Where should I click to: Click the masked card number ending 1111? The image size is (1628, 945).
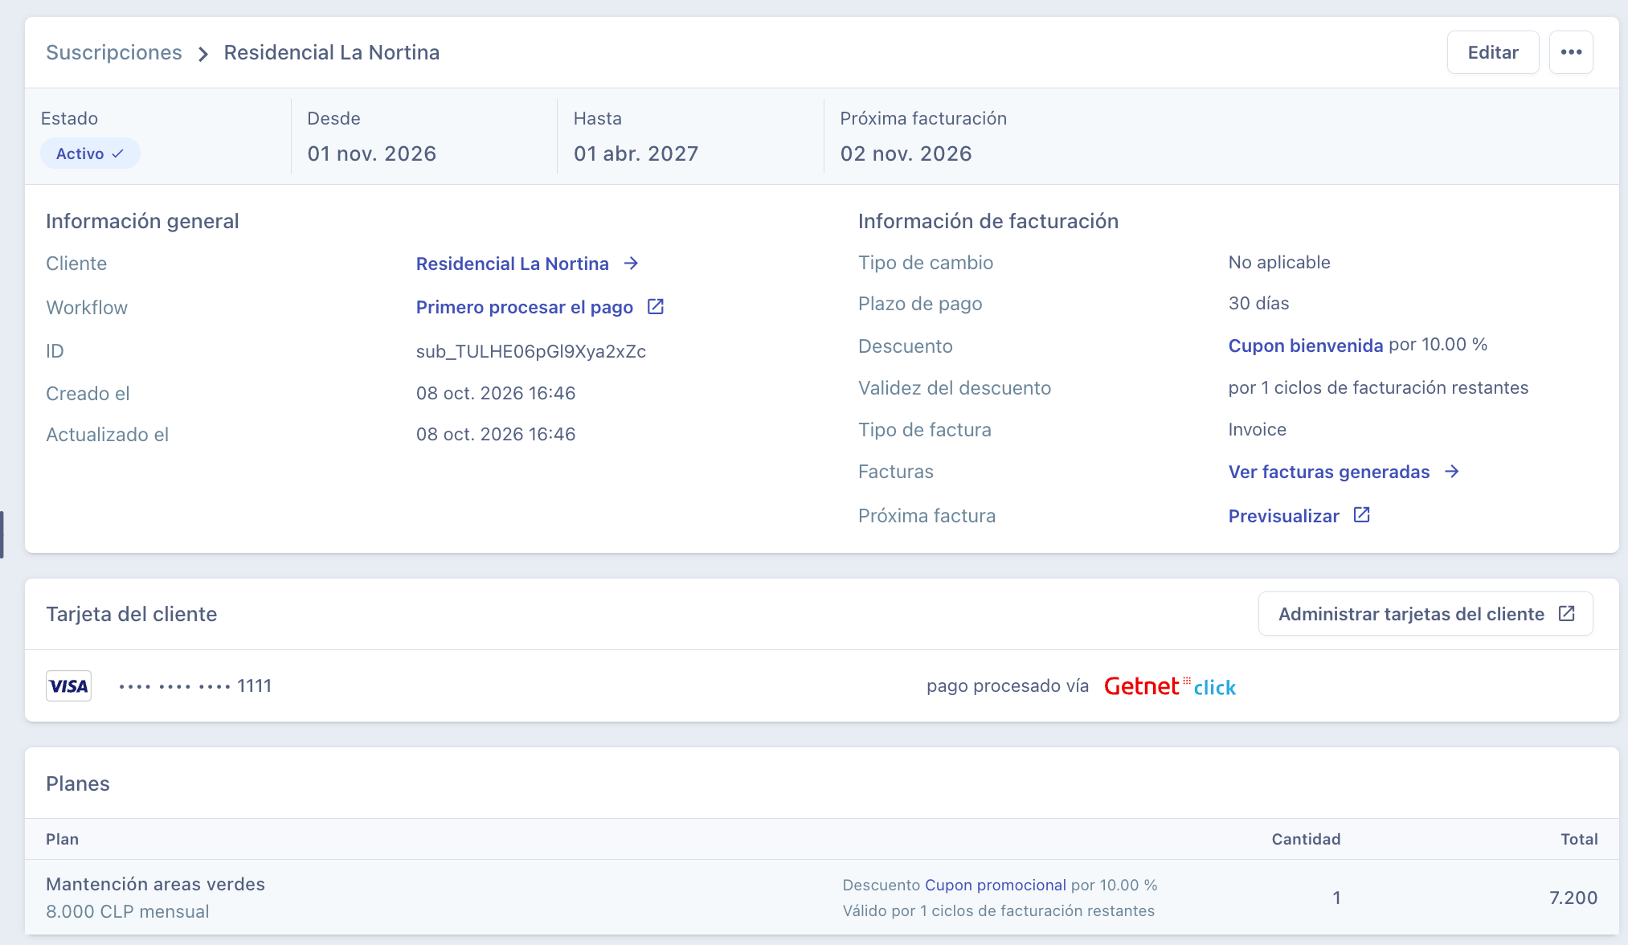coord(195,685)
